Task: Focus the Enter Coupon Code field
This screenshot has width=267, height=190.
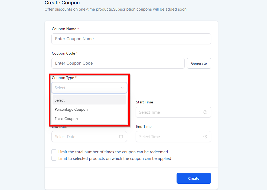Action: click(x=118, y=63)
